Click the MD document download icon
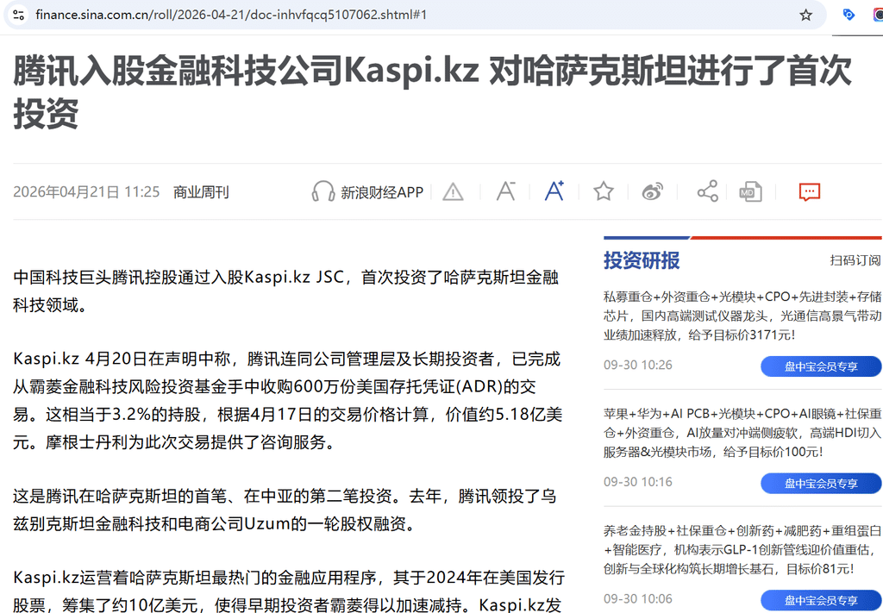The width and height of the screenshot is (883, 613). pyautogui.click(x=751, y=192)
